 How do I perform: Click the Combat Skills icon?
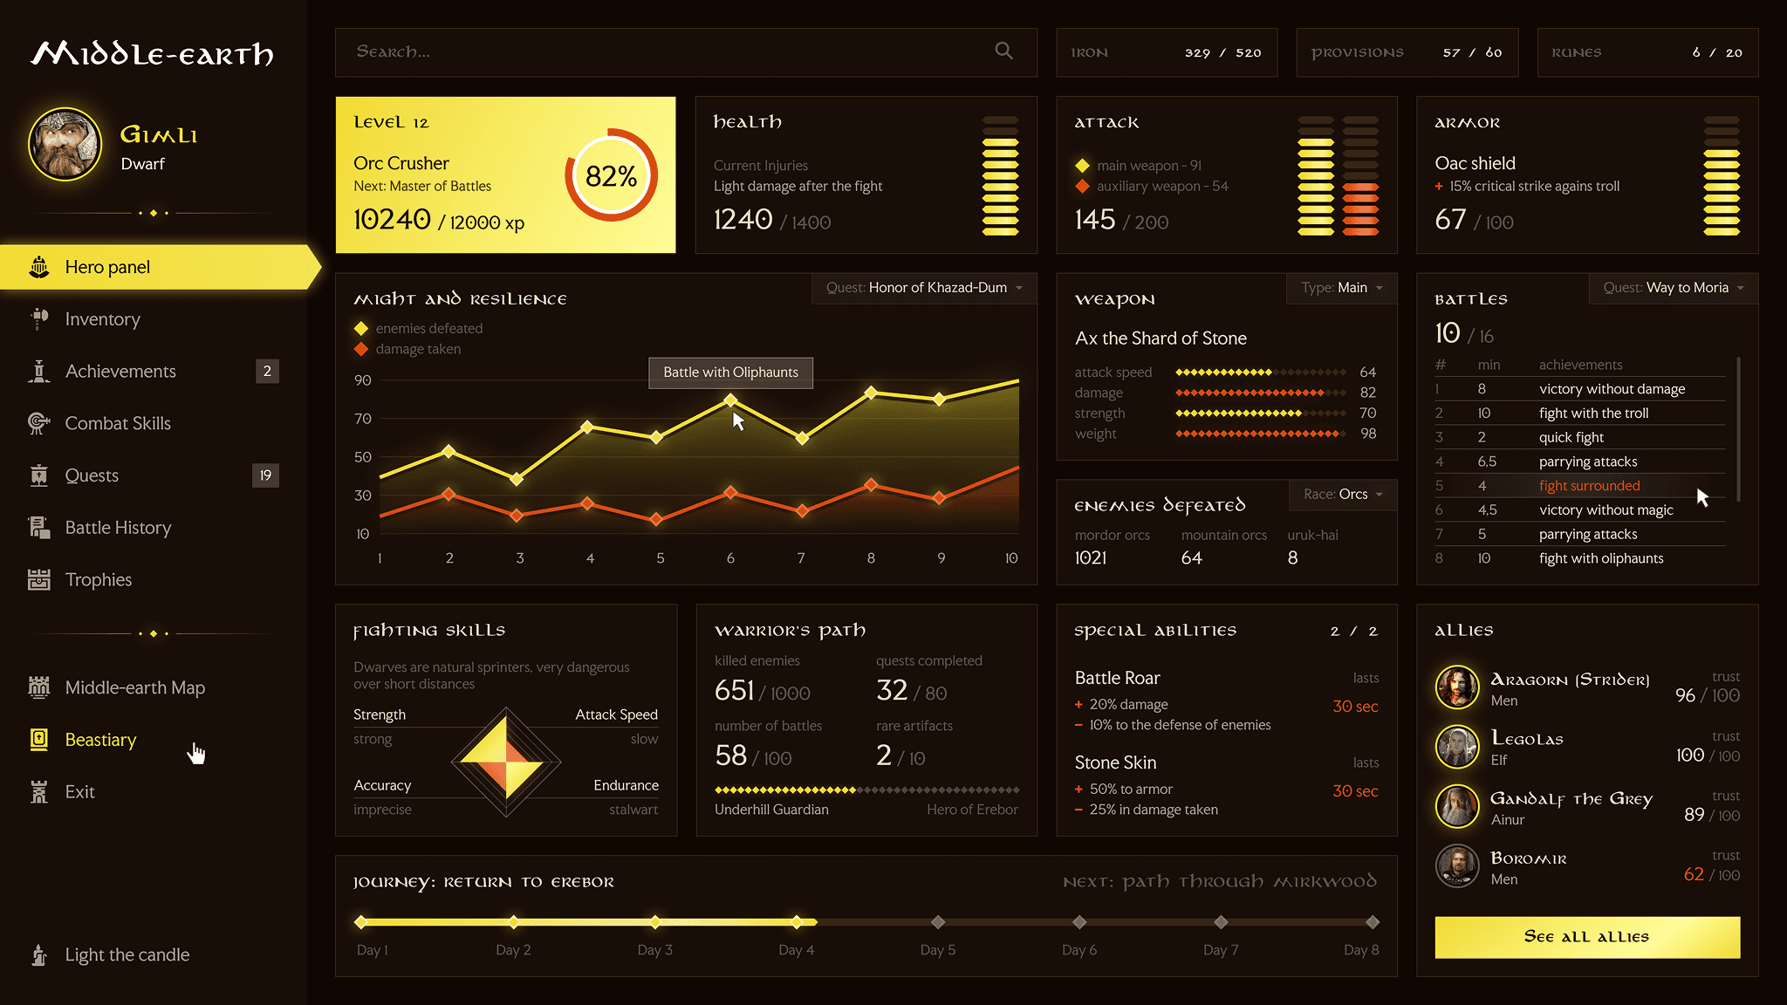pyautogui.click(x=39, y=424)
